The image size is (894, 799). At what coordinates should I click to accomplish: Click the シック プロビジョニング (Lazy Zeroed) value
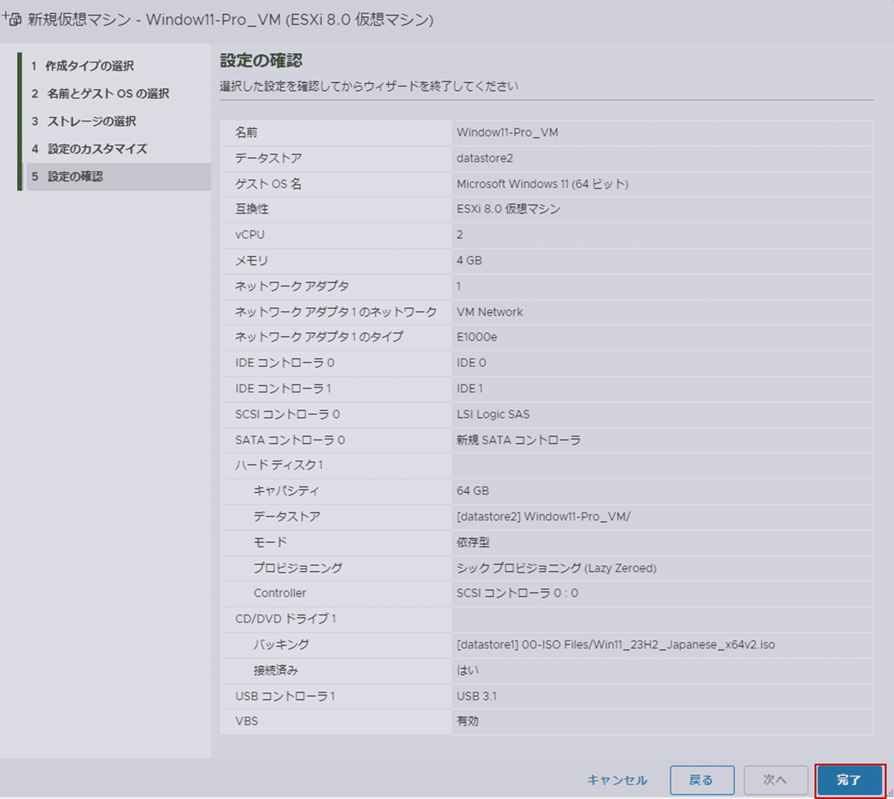tap(557, 568)
